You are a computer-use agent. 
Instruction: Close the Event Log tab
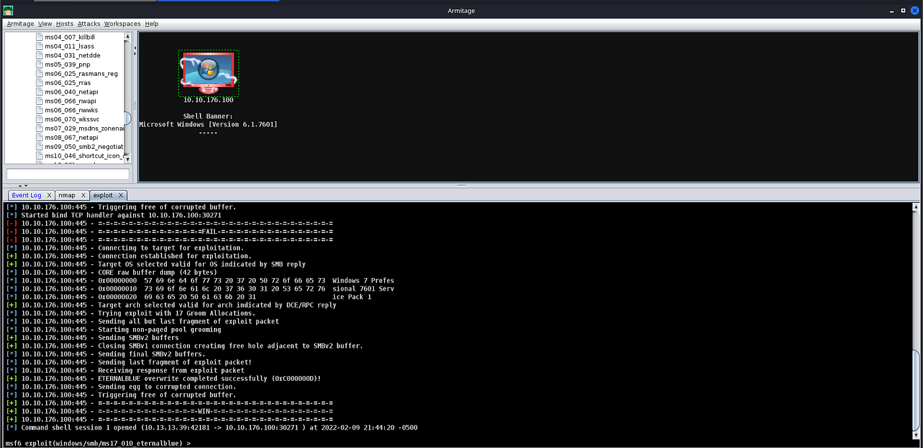(x=49, y=196)
